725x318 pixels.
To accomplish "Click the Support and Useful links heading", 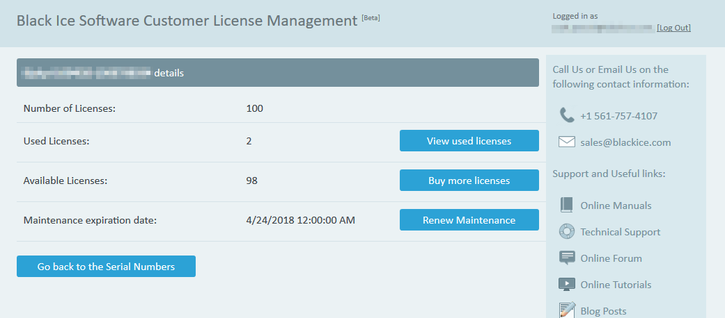I will point(609,174).
